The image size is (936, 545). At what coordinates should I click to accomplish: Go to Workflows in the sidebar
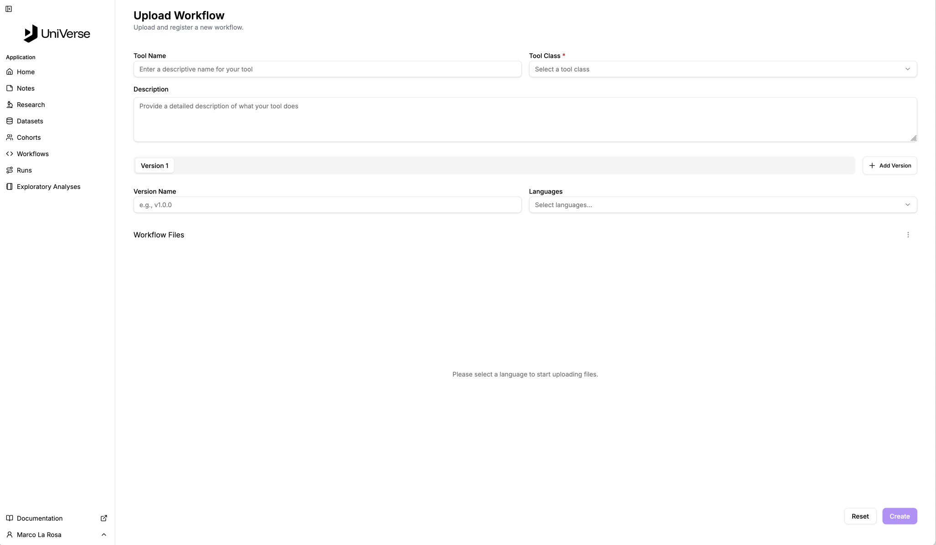tap(33, 154)
